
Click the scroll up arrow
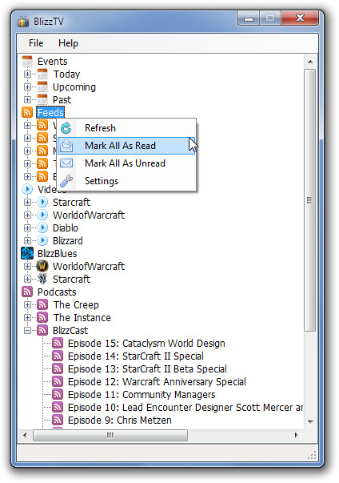pyautogui.click(x=310, y=62)
